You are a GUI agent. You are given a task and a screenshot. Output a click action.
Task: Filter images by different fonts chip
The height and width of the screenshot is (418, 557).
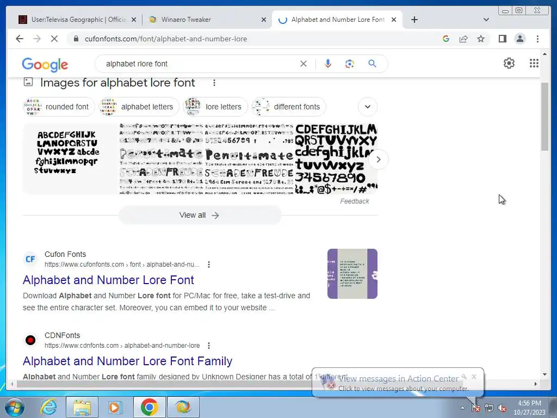288,107
